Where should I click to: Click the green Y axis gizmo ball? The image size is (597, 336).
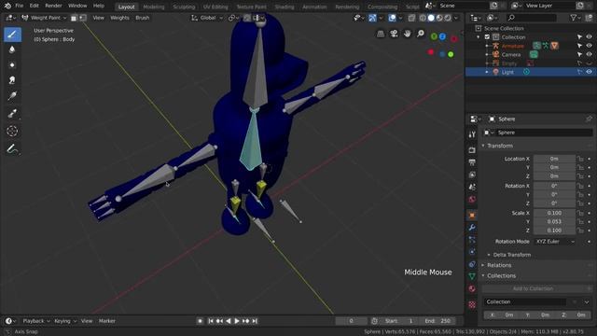434,36
